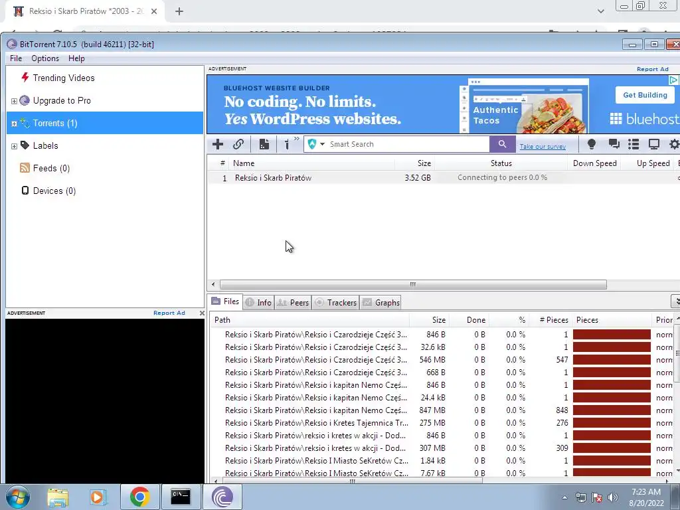Switch to the Trackers tab
Screen dimensions: 680x510
[x=335, y=303]
